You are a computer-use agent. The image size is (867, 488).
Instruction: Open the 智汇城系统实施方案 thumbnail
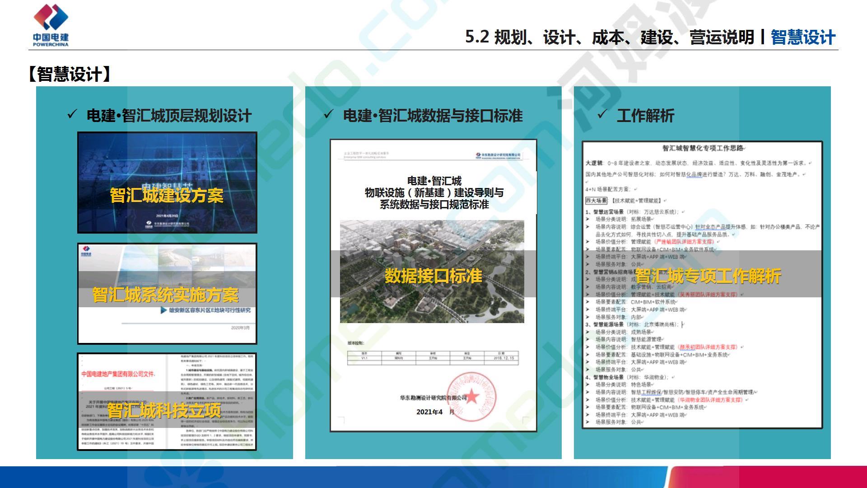(x=167, y=294)
